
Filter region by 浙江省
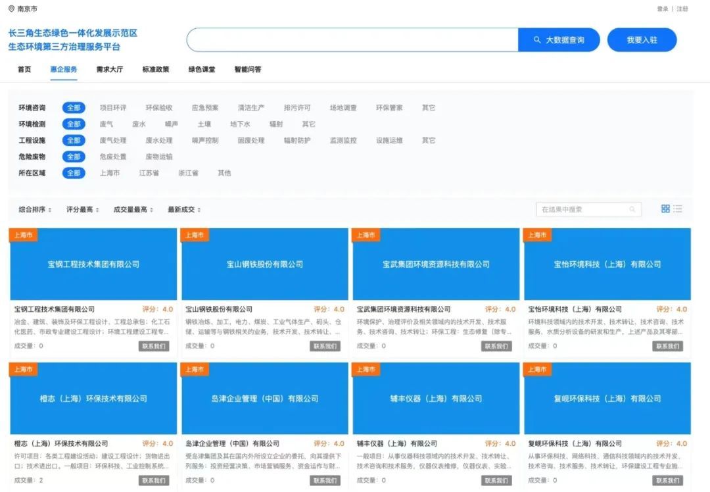pos(189,173)
